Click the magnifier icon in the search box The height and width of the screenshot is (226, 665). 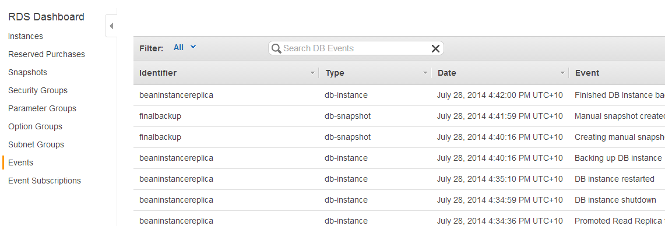tap(276, 48)
